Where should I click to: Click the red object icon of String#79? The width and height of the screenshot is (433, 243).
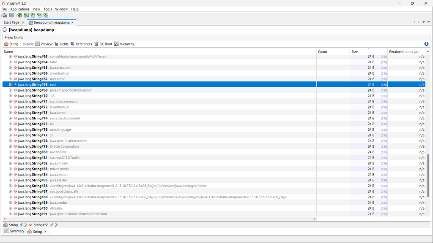pos(15,146)
